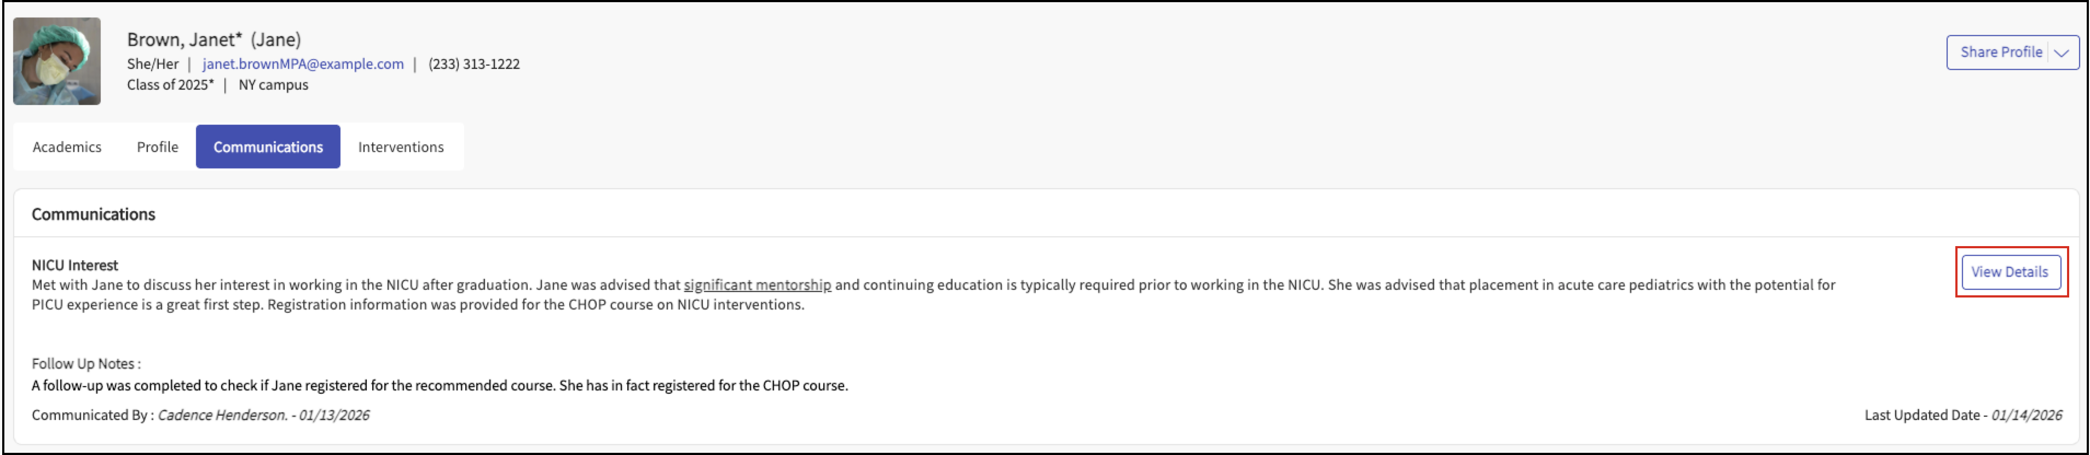Follow the "significant mentorship" underlined link
The height and width of the screenshot is (455, 2090).
click(x=757, y=285)
